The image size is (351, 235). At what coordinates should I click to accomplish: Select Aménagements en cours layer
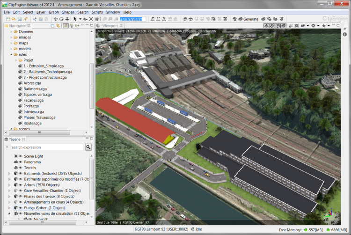coord(54,202)
